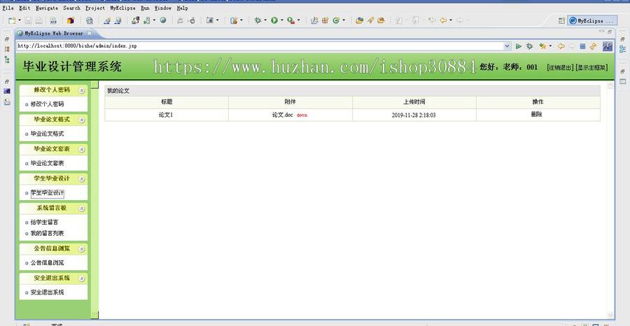Click the red down link beside 论文.doc
Image resolution: width=630 pixels, height=326 pixels.
[x=302, y=115]
